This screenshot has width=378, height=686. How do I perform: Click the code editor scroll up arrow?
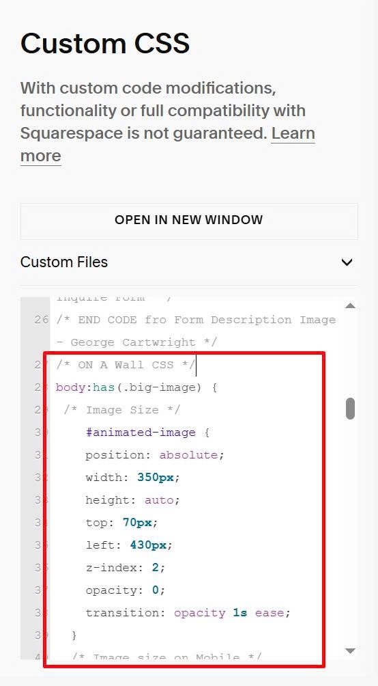[x=350, y=306]
